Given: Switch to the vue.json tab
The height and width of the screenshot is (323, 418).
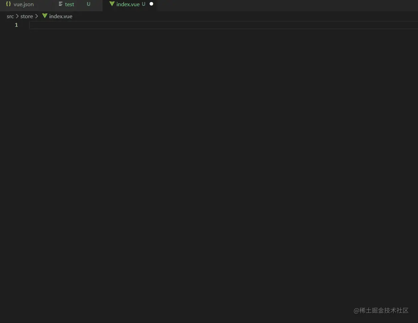Looking at the screenshot, I should click(23, 4).
